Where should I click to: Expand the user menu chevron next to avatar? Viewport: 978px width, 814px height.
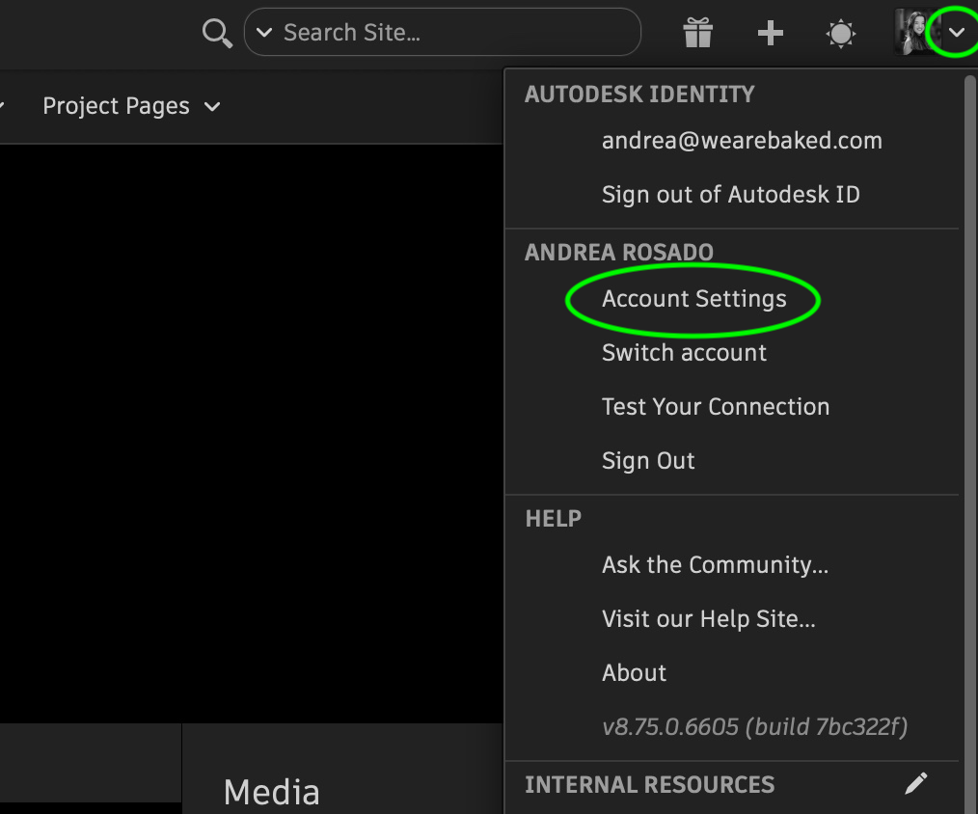[956, 33]
